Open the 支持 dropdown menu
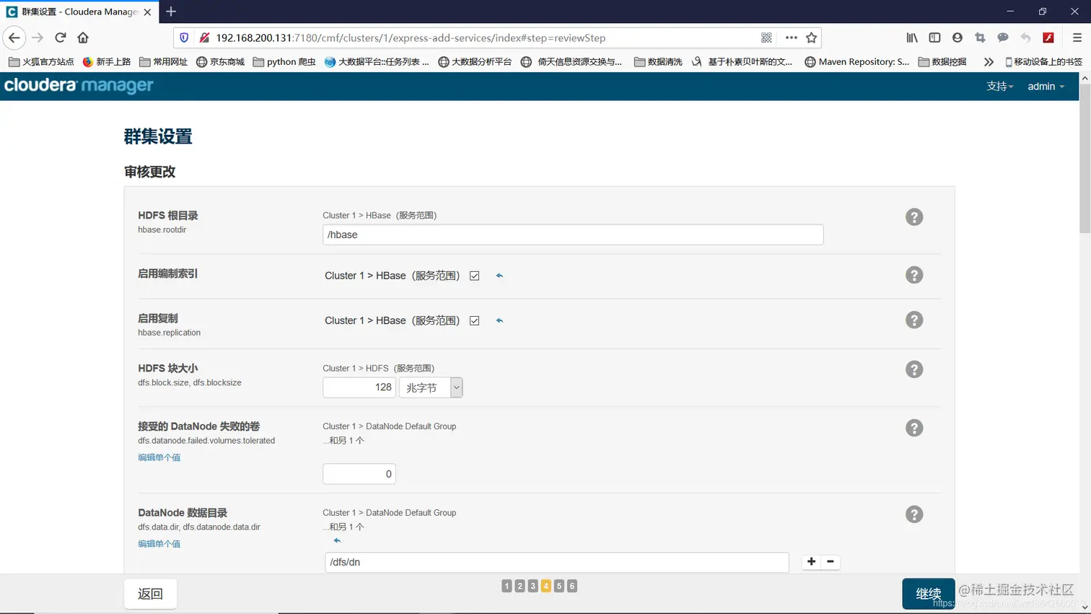 tap(999, 86)
